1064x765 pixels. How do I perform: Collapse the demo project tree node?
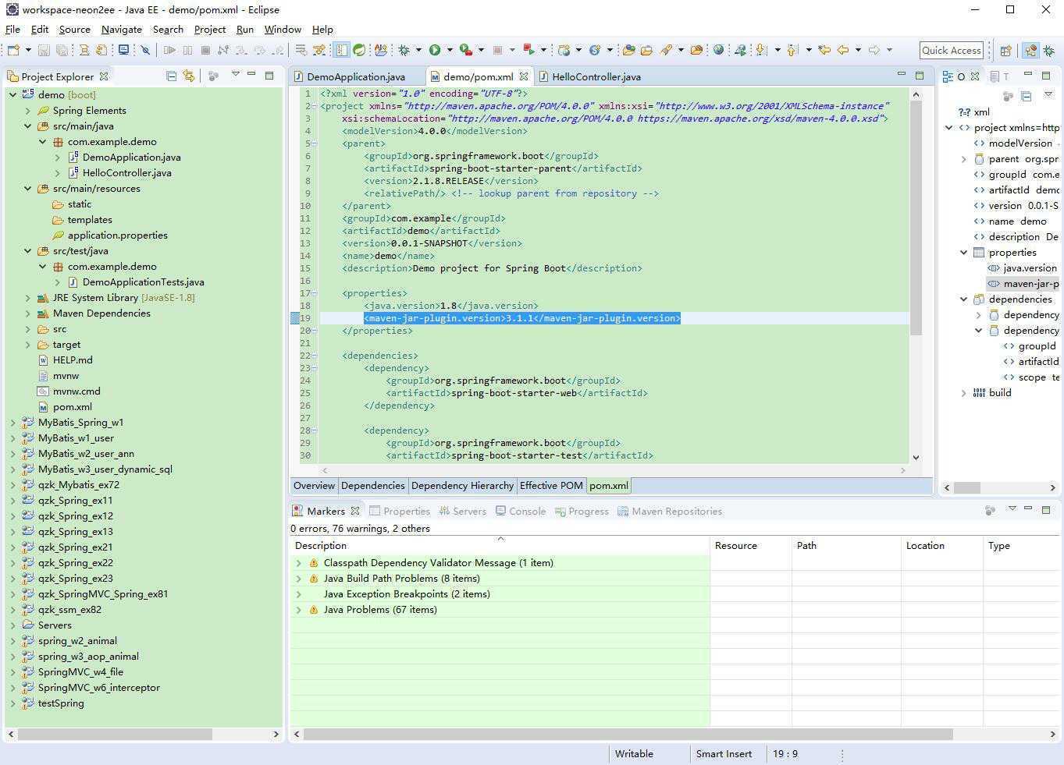pyautogui.click(x=12, y=94)
